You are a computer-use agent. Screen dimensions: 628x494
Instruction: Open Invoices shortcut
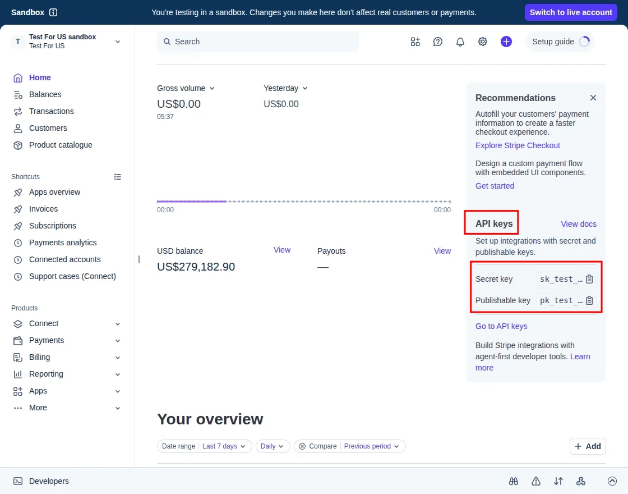coord(43,209)
